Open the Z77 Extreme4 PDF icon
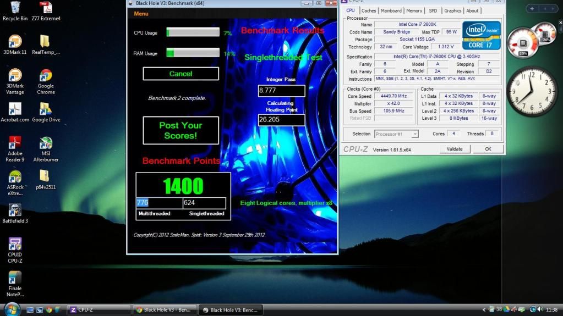This screenshot has height=316, width=563. 46,11
